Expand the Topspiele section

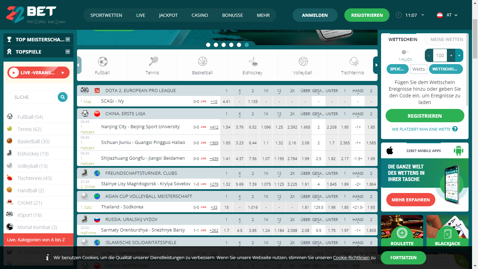pyautogui.click(x=68, y=51)
